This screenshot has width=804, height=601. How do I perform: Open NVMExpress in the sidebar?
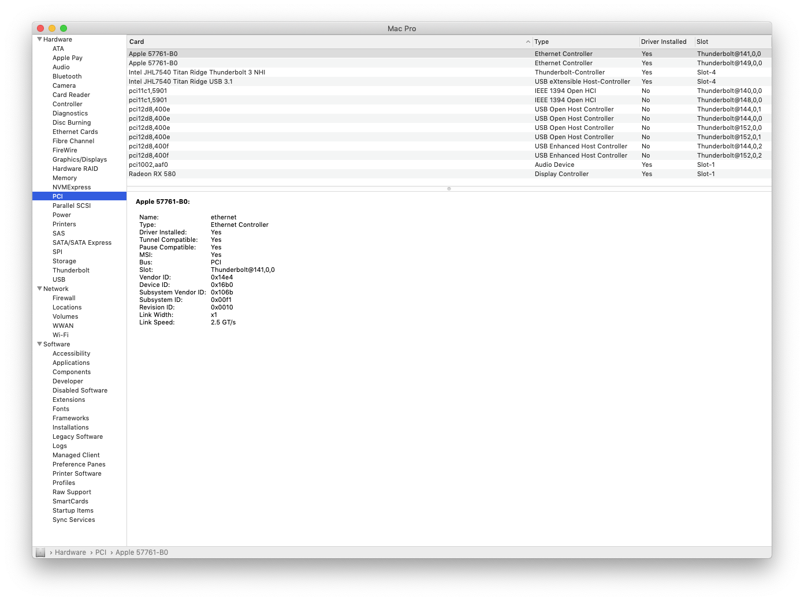pyautogui.click(x=72, y=187)
